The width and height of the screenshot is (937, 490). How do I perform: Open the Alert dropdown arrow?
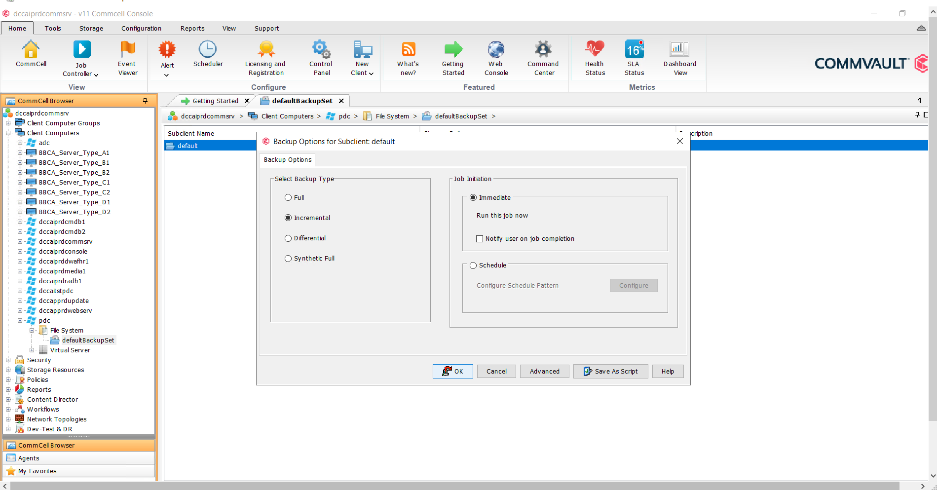click(167, 75)
